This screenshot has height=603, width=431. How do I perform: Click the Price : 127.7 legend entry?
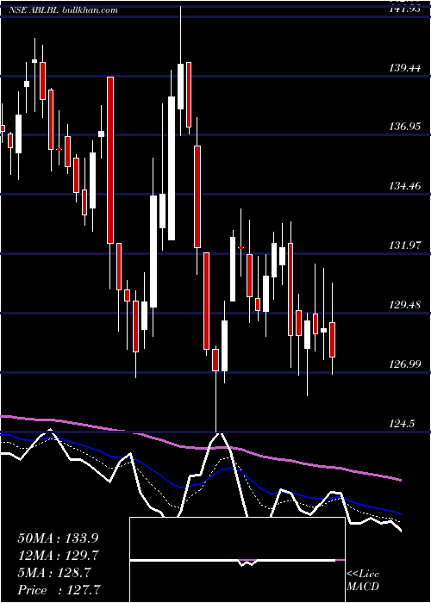pyautogui.click(x=60, y=590)
